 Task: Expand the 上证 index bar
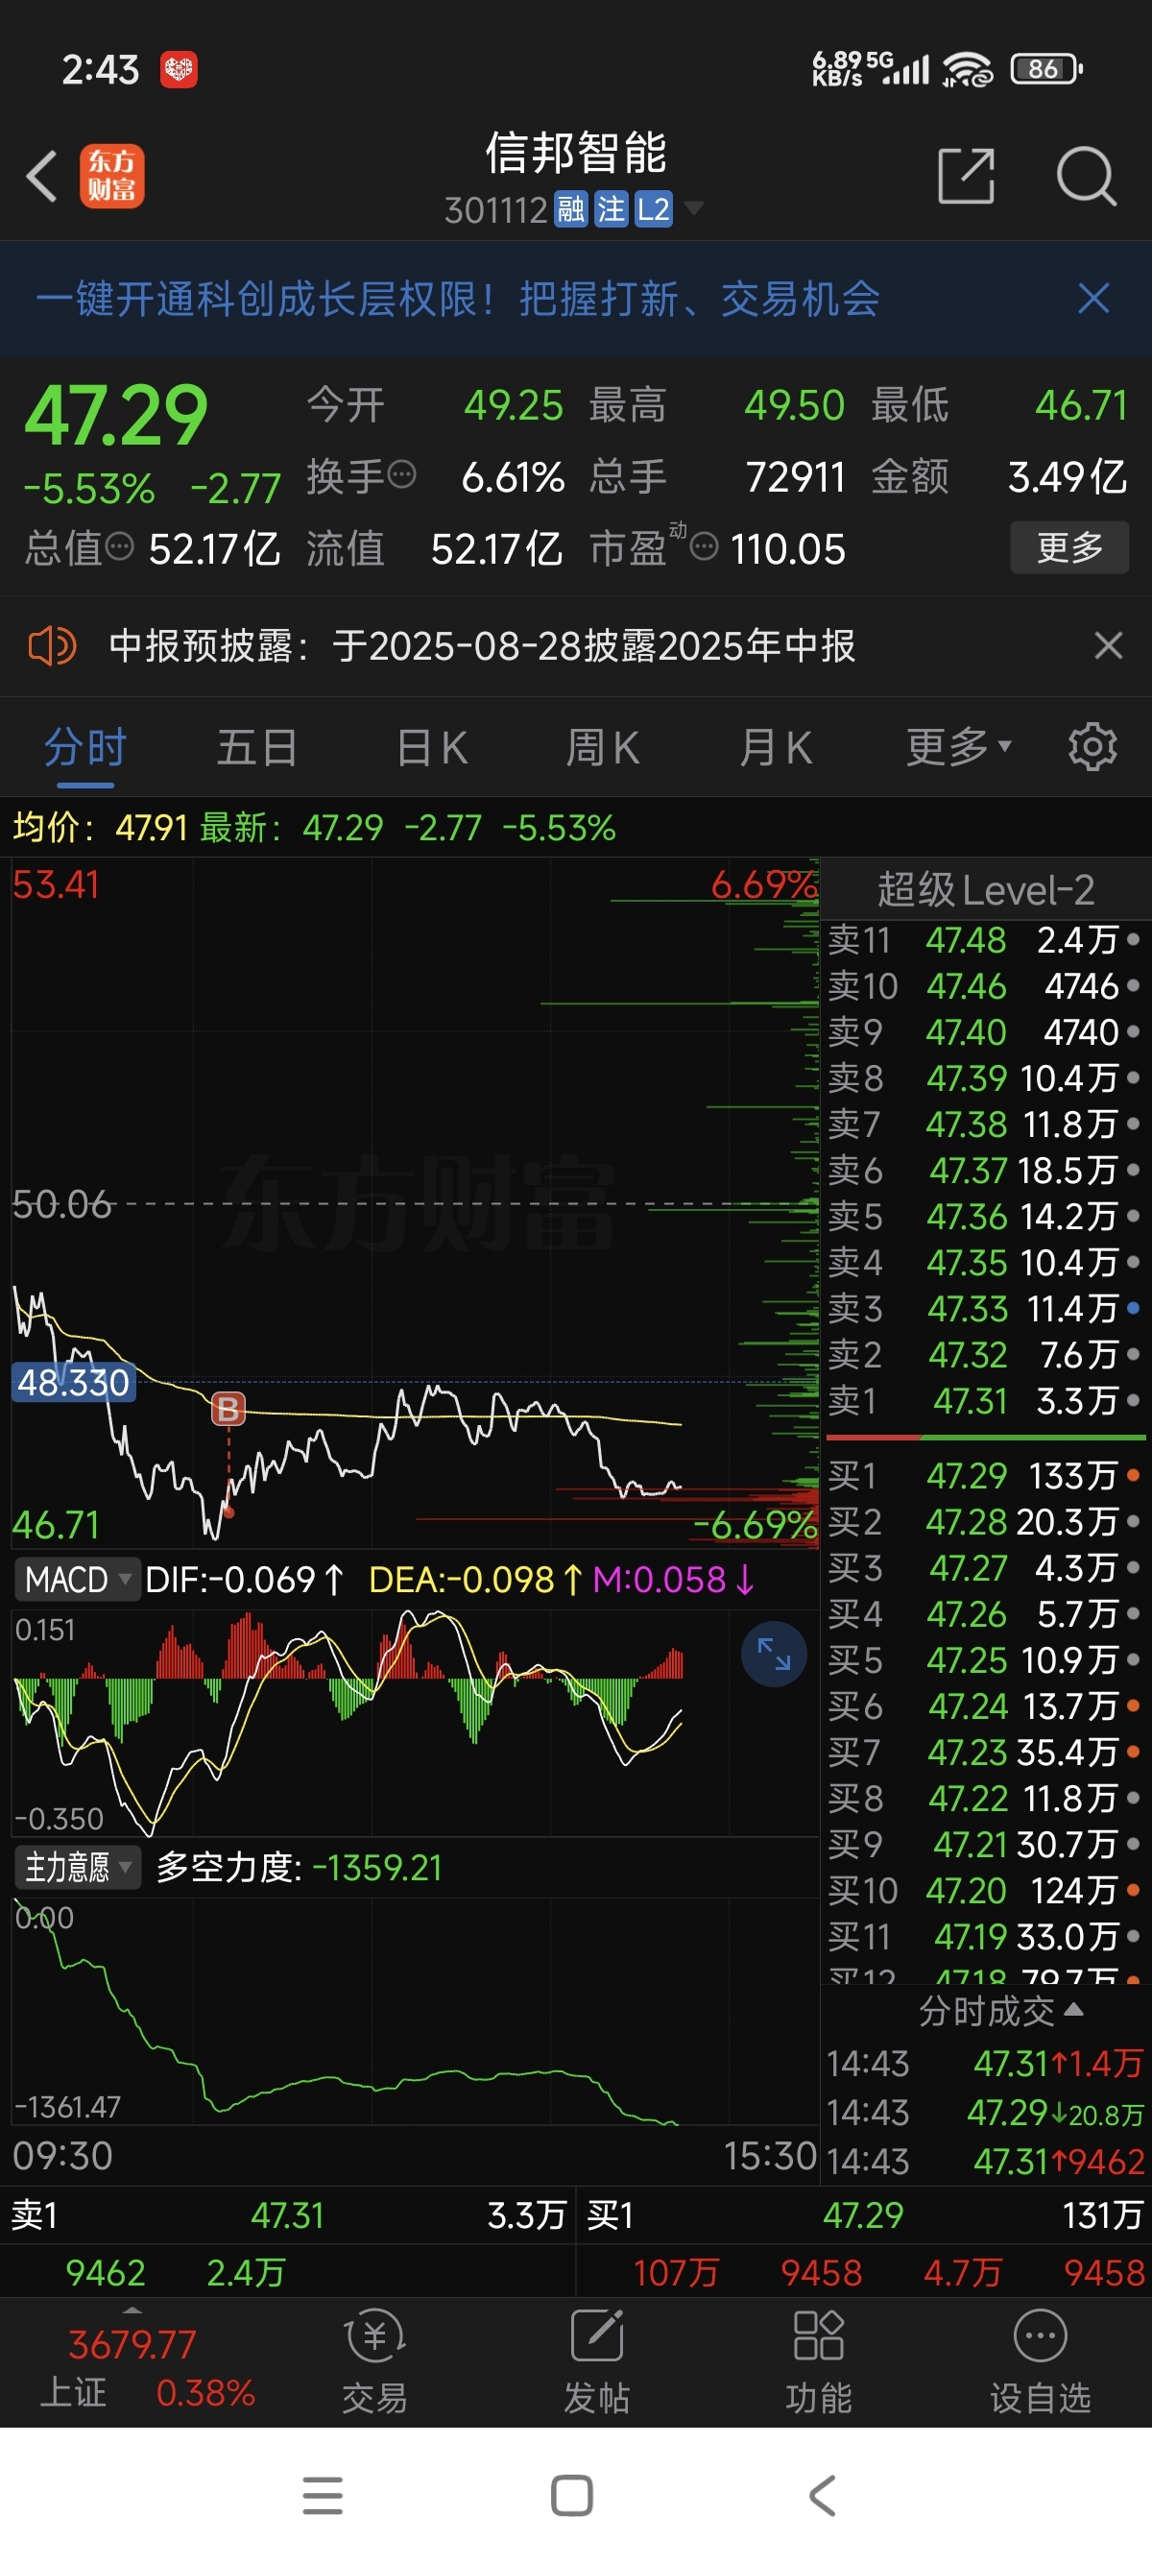[133, 2363]
